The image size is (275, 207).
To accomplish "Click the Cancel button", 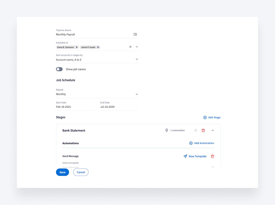I will coord(81,172).
